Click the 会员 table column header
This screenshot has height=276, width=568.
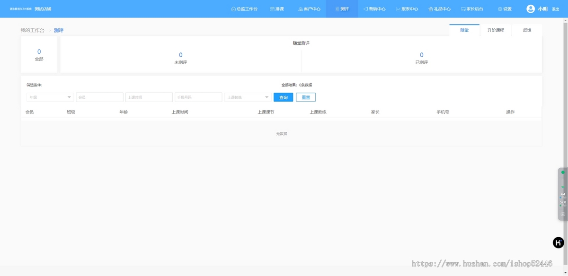point(29,112)
